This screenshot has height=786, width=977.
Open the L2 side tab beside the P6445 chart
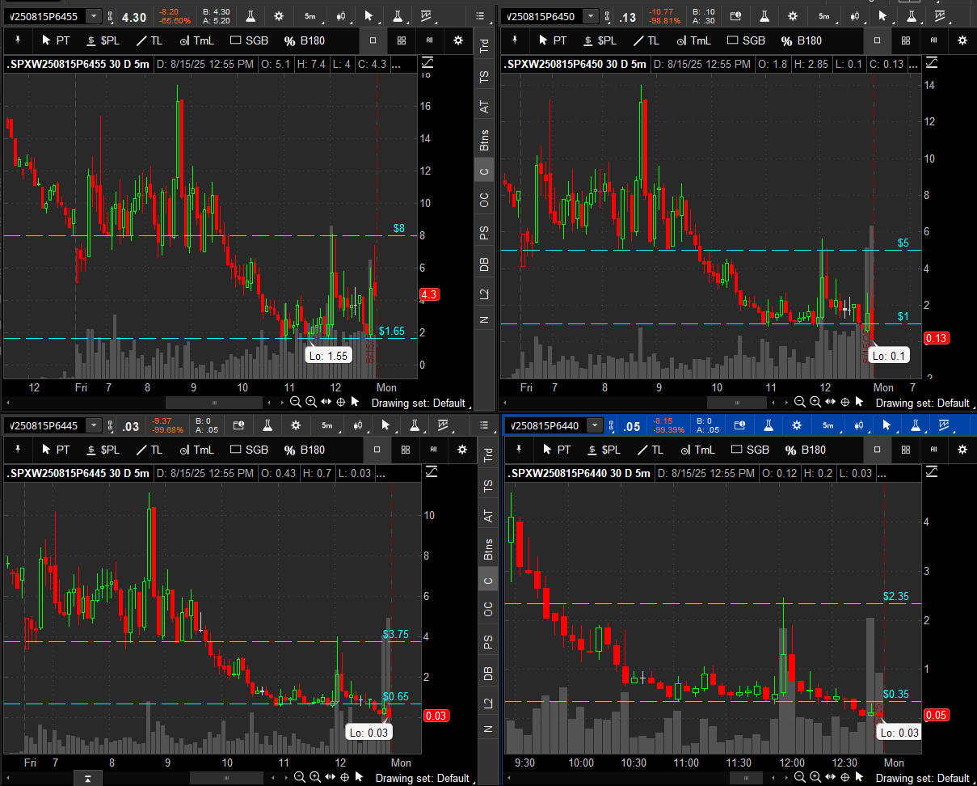(486, 703)
